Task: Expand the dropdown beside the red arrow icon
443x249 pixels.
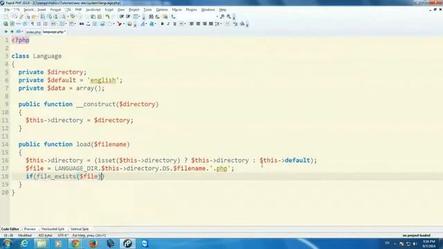Action: pyautogui.click(x=124, y=24)
